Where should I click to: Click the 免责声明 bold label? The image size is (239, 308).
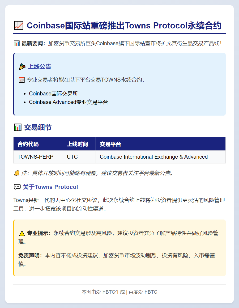[x=30, y=255]
